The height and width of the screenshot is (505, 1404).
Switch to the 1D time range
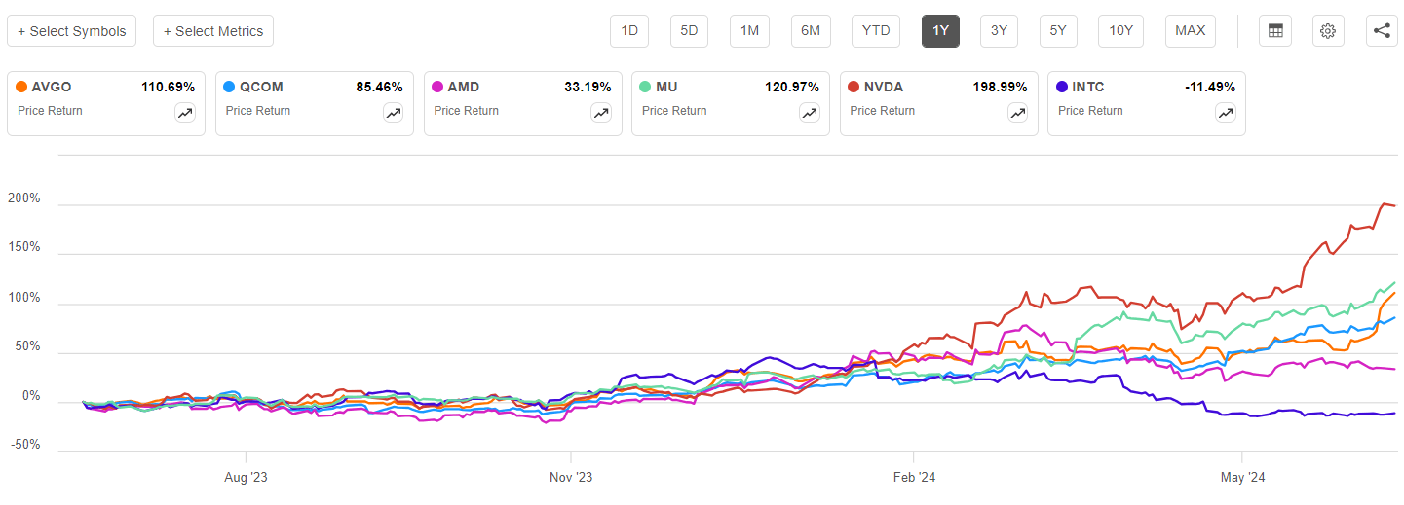tap(629, 31)
